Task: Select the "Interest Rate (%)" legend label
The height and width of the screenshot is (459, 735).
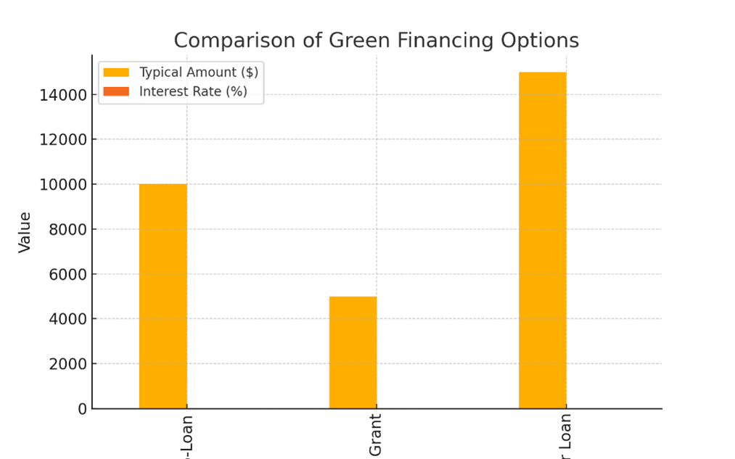Action: click(193, 91)
